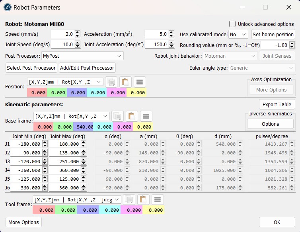This screenshot has width=300, height=232.
Task: Expand the Use calibrated model dropdown
Action: [x=238, y=35]
